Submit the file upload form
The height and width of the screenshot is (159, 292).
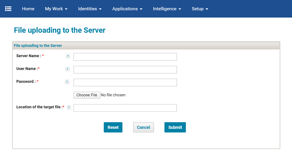point(175,127)
